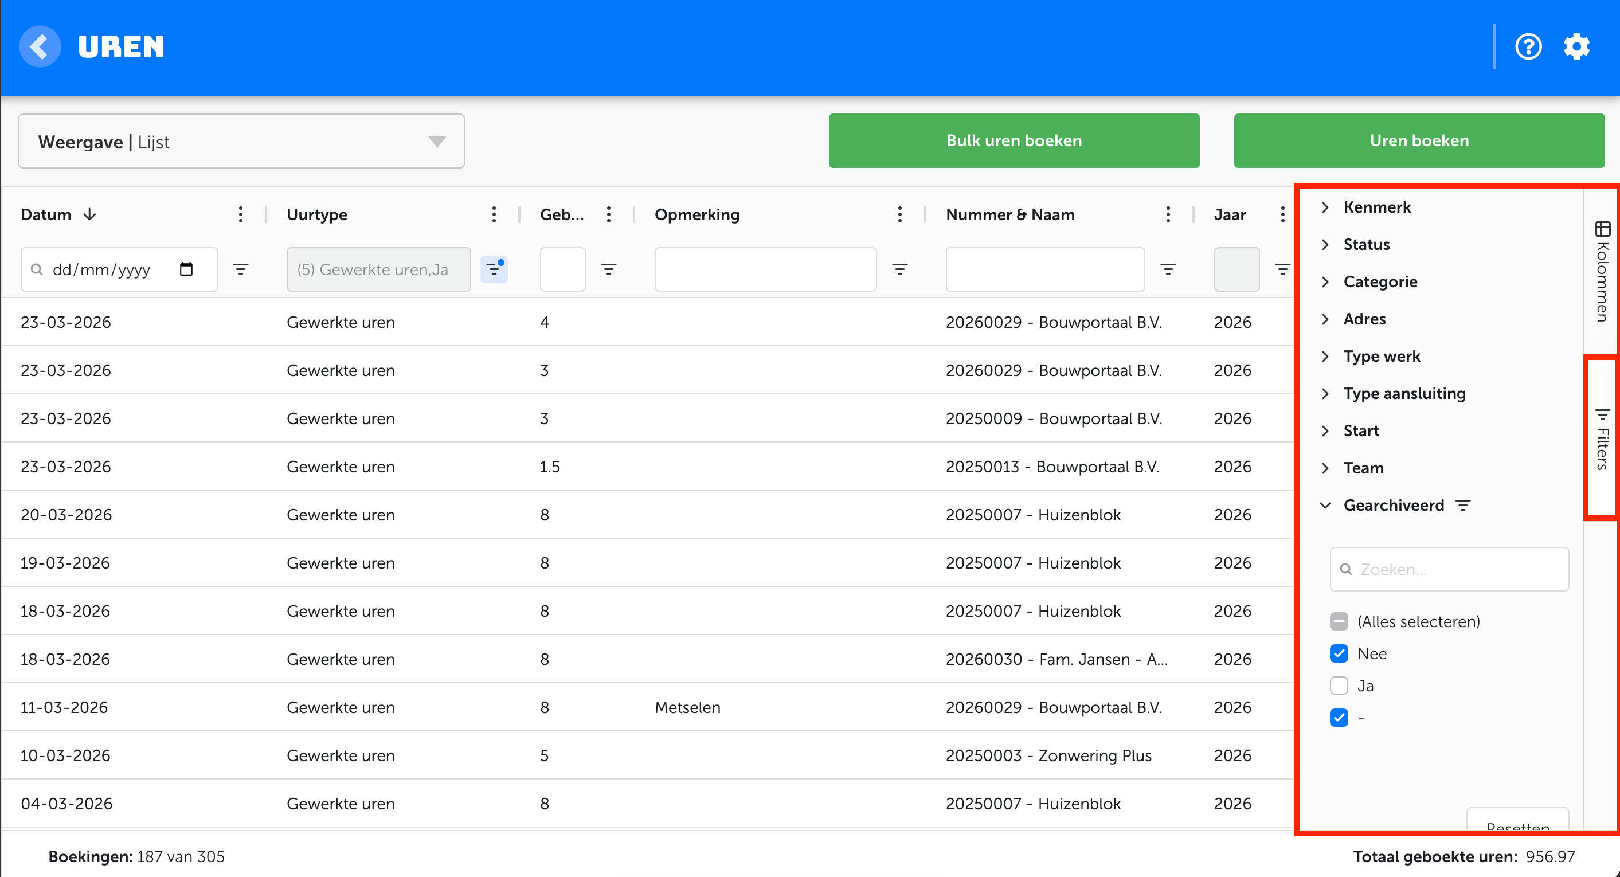Viewport: 1620px width, 877px height.
Task: Click the Opmerking filter icon
Action: point(900,269)
